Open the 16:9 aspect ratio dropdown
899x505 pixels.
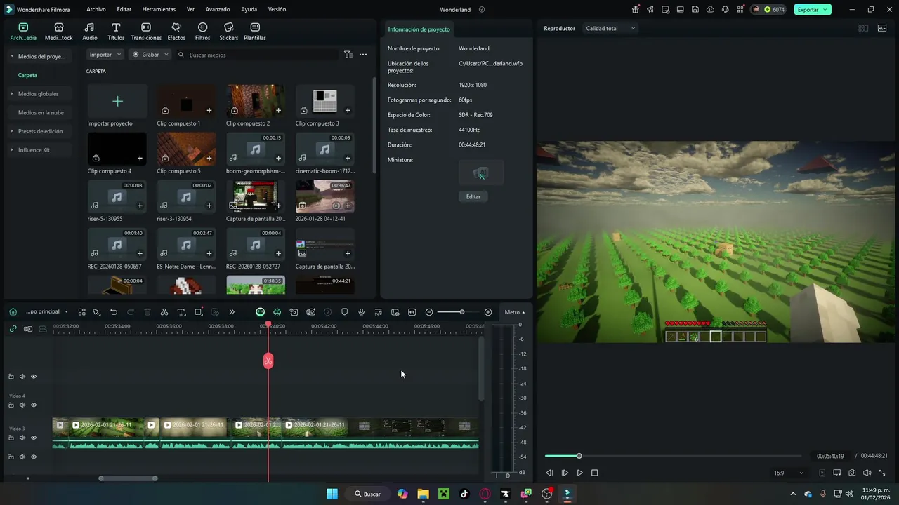pos(788,473)
